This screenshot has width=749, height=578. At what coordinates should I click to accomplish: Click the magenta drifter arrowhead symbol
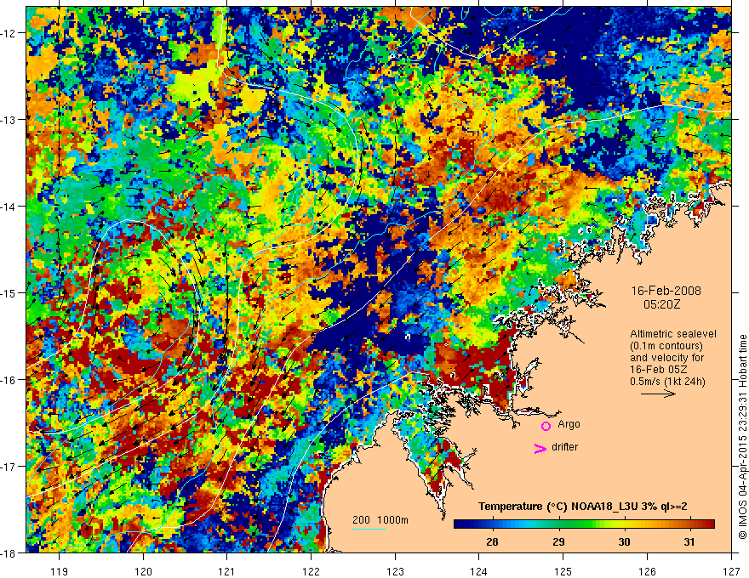pyautogui.click(x=540, y=448)
